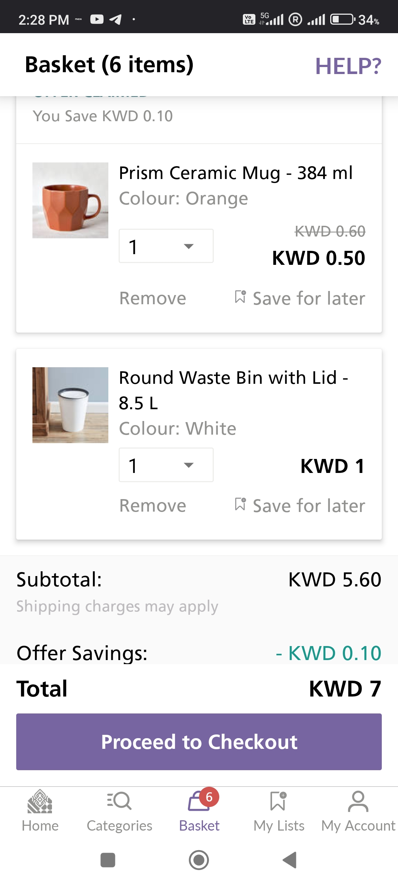Open the orange mug product thumbnail

pyautogui.click(x=70, y=200)
